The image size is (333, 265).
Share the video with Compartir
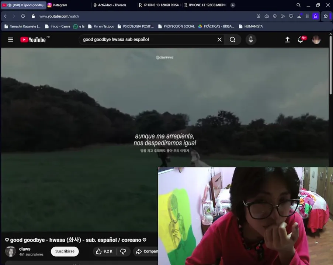pyautogui.click(x=146, y=251)
